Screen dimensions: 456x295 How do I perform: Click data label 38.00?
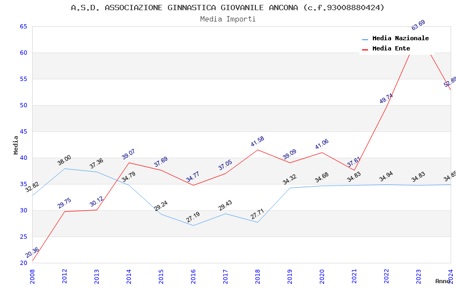coord(64,160)
